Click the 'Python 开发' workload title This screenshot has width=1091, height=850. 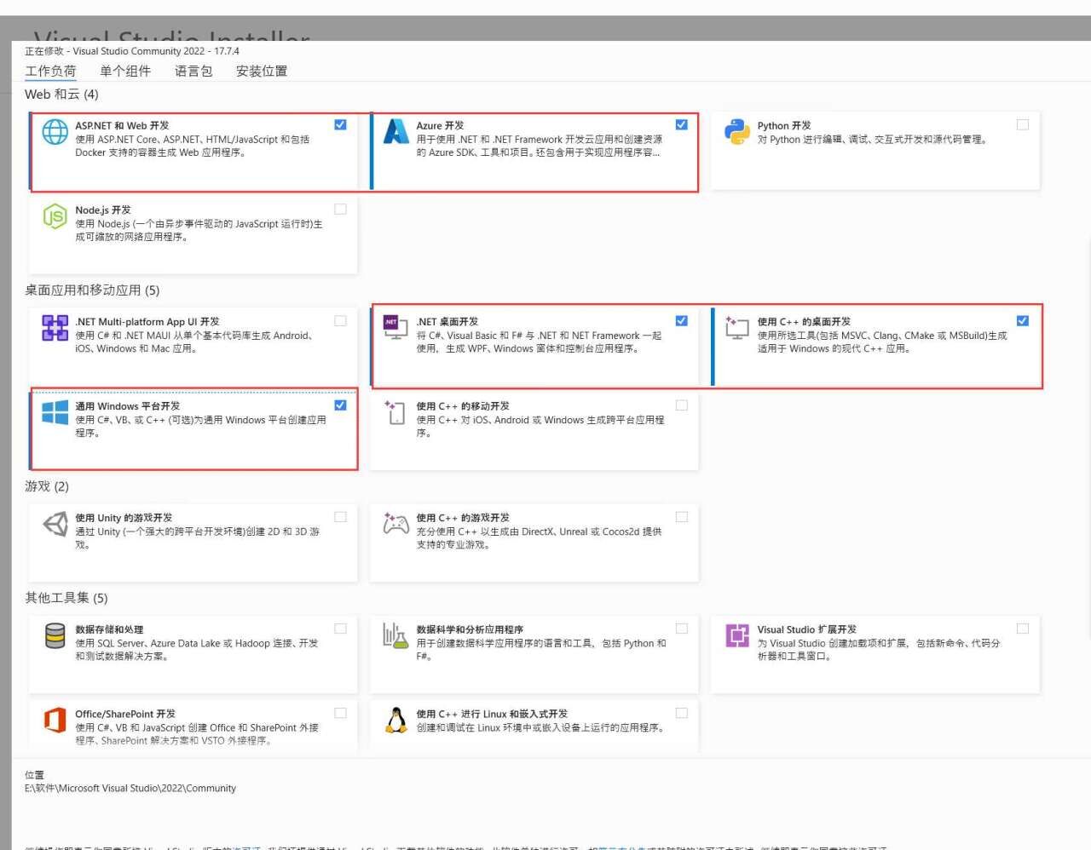click(x=784, y=125)
